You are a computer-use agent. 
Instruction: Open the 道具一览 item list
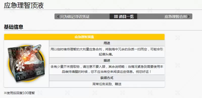(x=123, y=16)
